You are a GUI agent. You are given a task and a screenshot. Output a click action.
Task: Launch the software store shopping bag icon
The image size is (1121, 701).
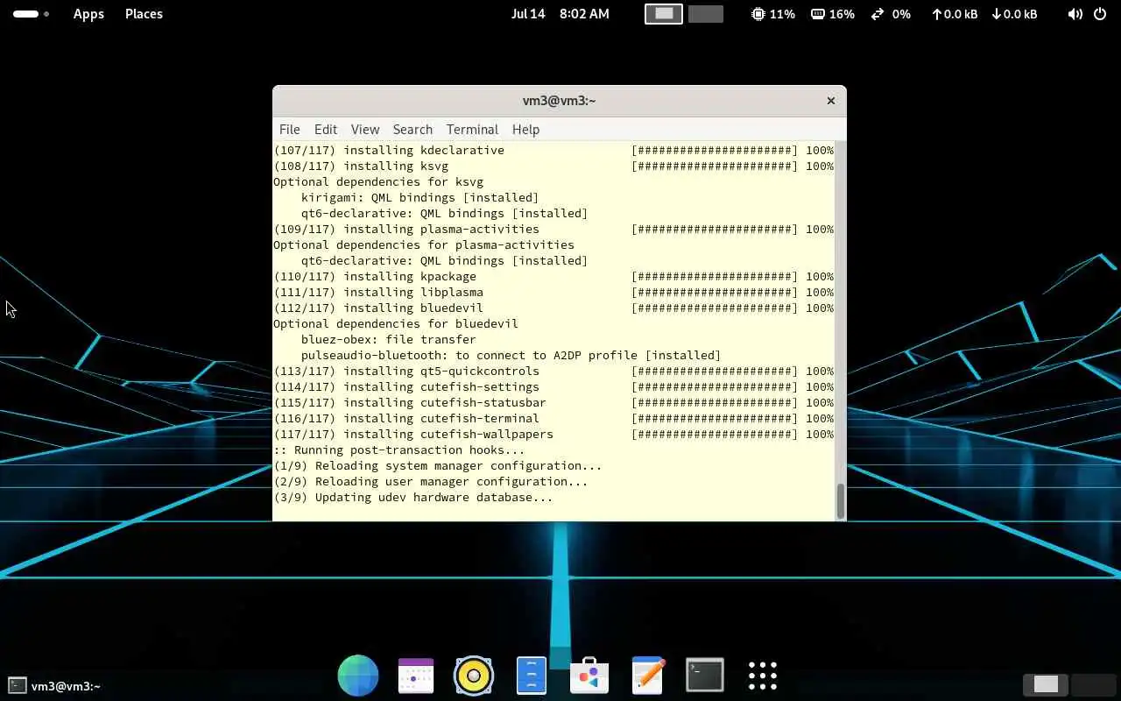click(x=589, y=676)
